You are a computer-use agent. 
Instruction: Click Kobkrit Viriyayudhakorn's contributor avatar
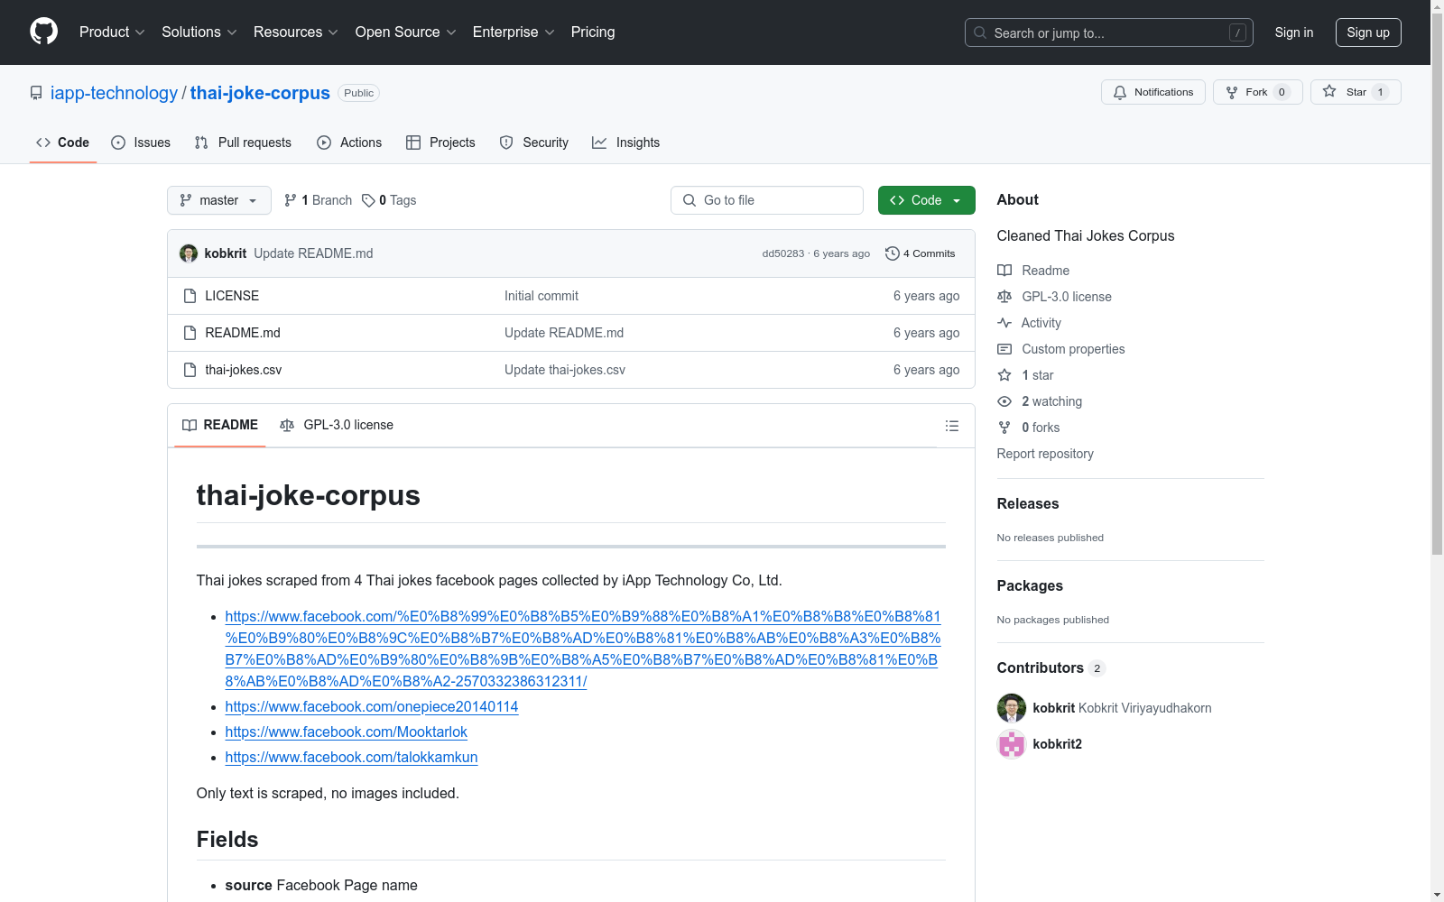pyautogui.click(x=1012, y=708)
